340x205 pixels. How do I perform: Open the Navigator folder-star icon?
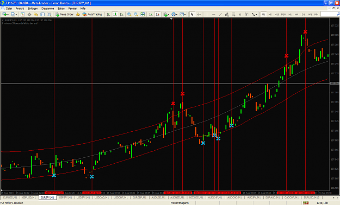pyautogui.click(x=36, y=14)
